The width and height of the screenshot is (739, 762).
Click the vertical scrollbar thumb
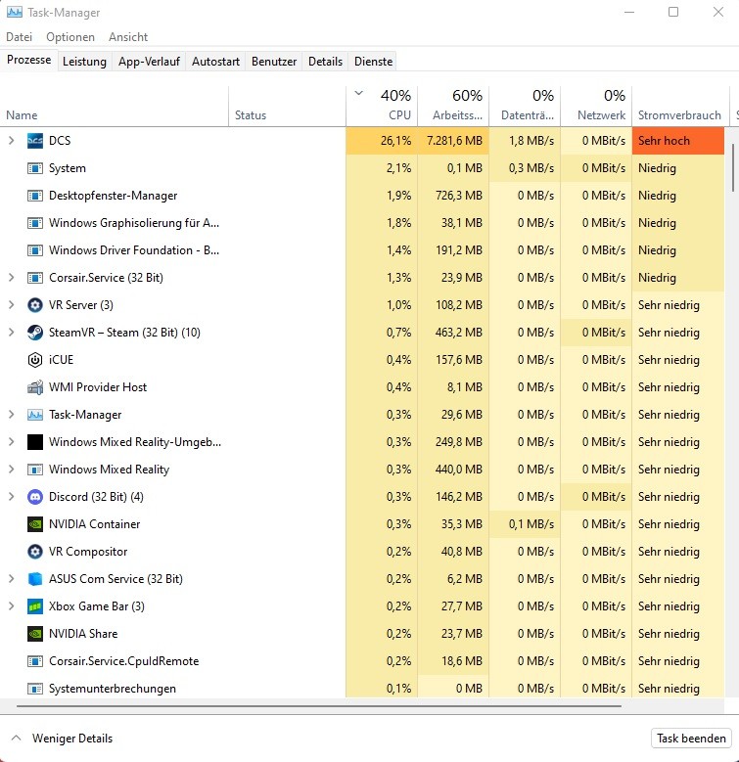[x=733, y=167]
